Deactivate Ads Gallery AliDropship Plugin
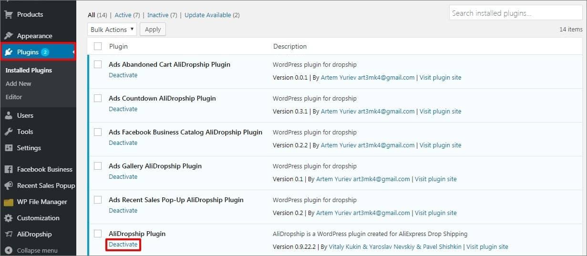The image size is (587, 256). (123, 177)
